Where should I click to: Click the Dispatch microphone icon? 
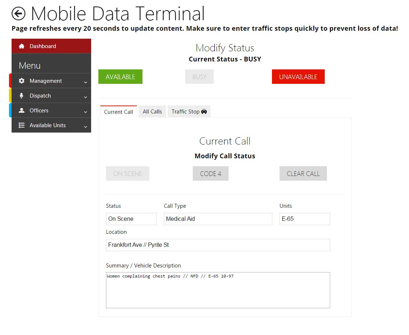click(x=22, y=96)
